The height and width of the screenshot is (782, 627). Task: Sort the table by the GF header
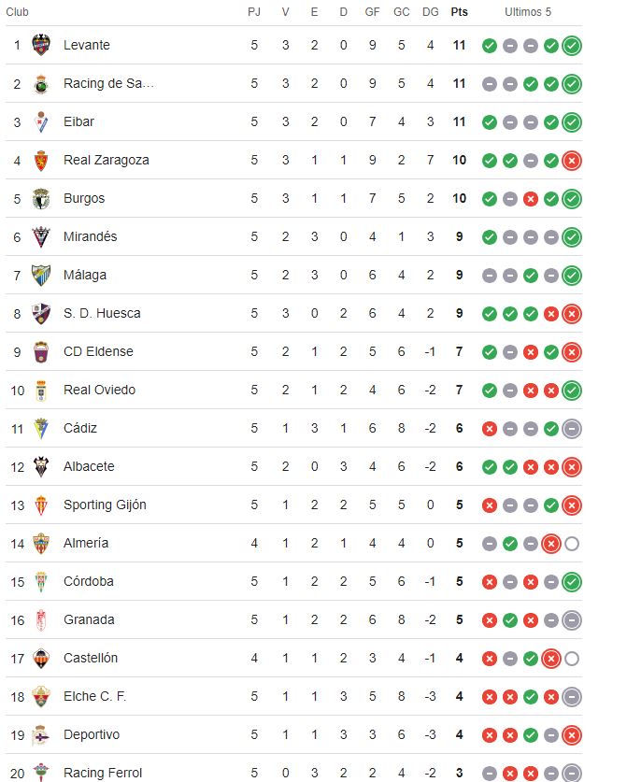(372, 12)
